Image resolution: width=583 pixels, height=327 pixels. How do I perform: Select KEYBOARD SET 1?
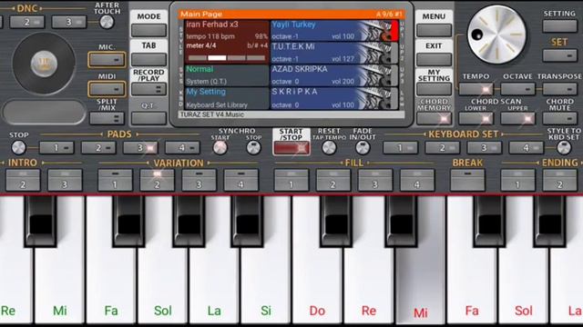(400, 147)
